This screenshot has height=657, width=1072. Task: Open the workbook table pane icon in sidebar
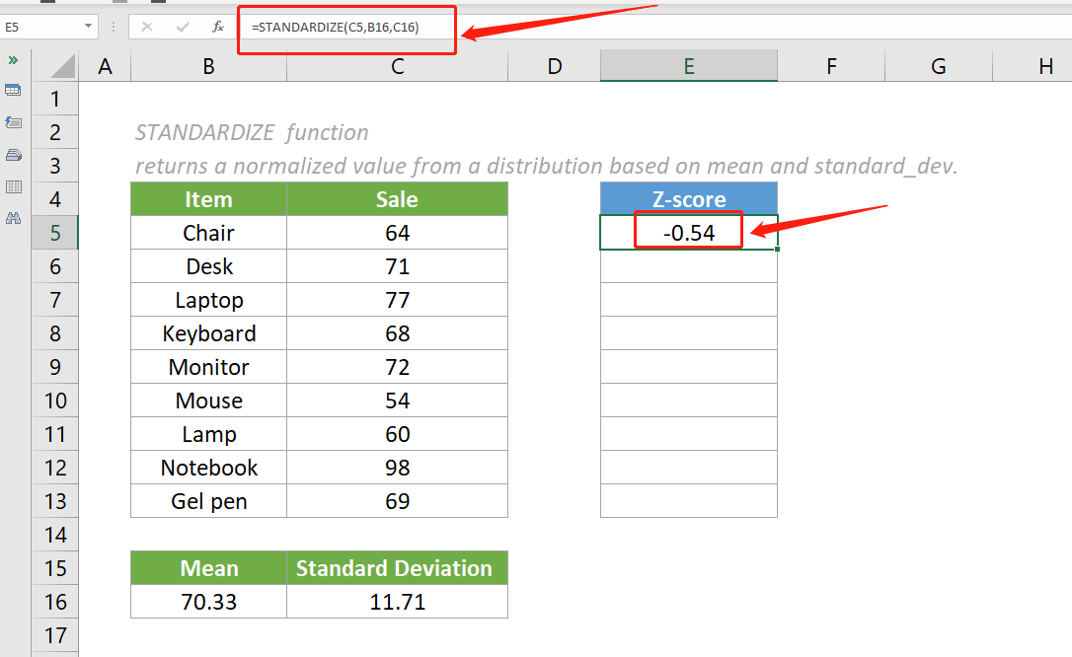(x=13, y=91)
